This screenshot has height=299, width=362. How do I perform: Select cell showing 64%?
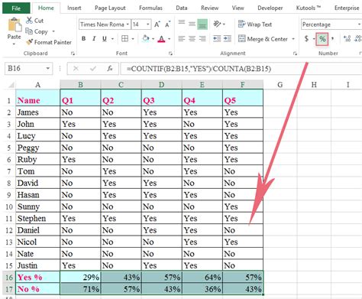click(202, 278)
